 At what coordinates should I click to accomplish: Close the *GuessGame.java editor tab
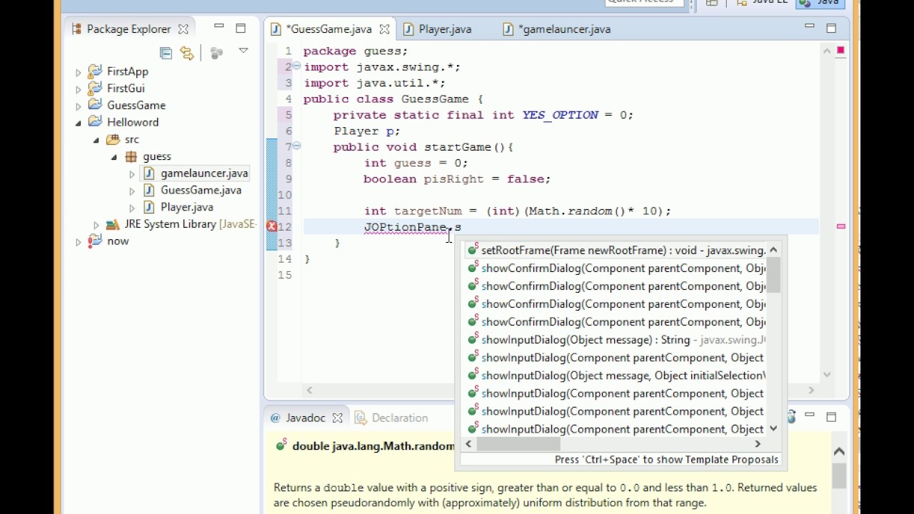pos(384,29)
